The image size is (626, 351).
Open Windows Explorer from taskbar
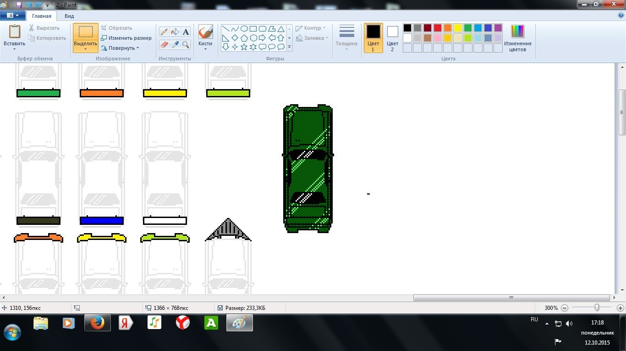41,323
